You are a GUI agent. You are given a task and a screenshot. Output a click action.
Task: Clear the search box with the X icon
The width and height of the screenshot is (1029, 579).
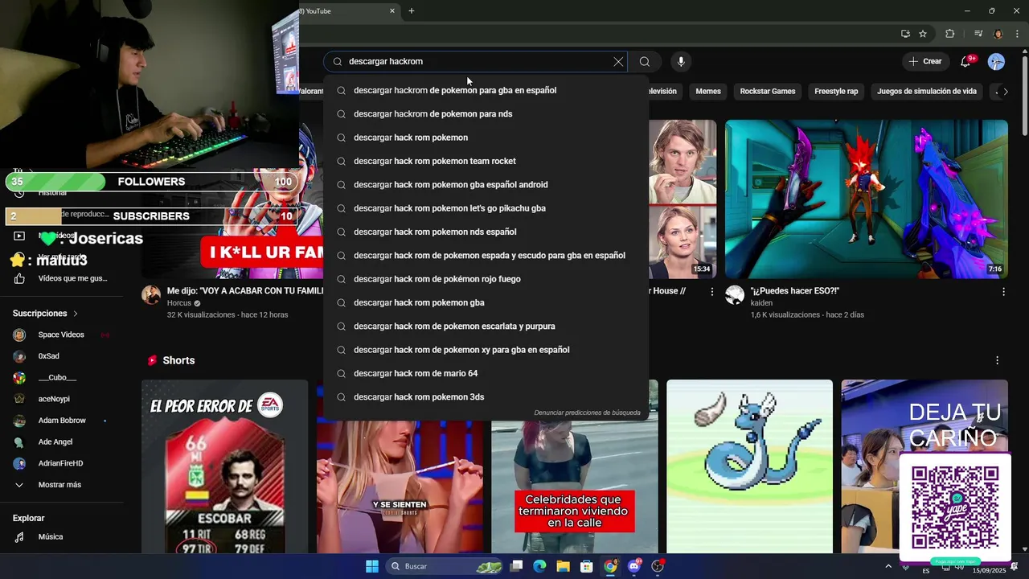618,62
